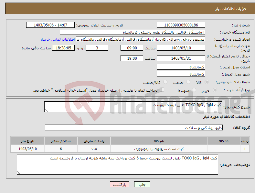Image resolution: width=255 pixels, height=193 pixels.
Task: Toggle the اسناد خزانه اسلامی payment checkbox
Action: pos(162,90)
